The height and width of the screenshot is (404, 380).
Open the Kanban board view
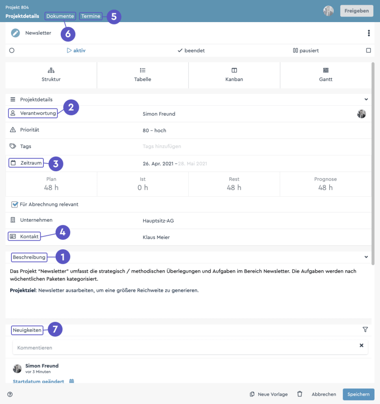[234, 75]
